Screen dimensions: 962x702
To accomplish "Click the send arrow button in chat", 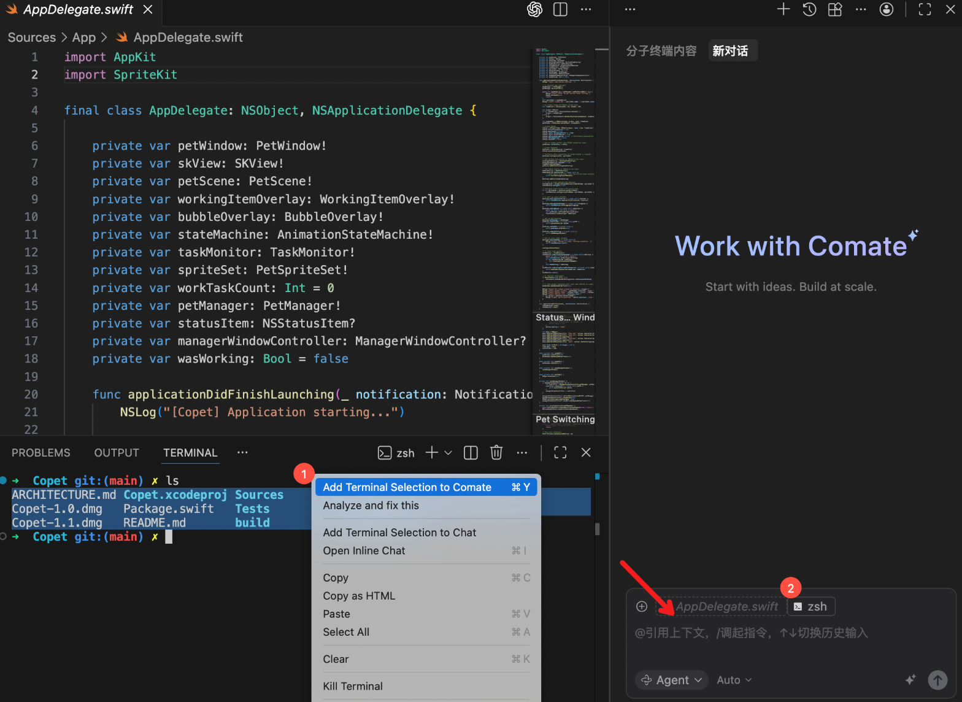I will [x=937, y=679].
